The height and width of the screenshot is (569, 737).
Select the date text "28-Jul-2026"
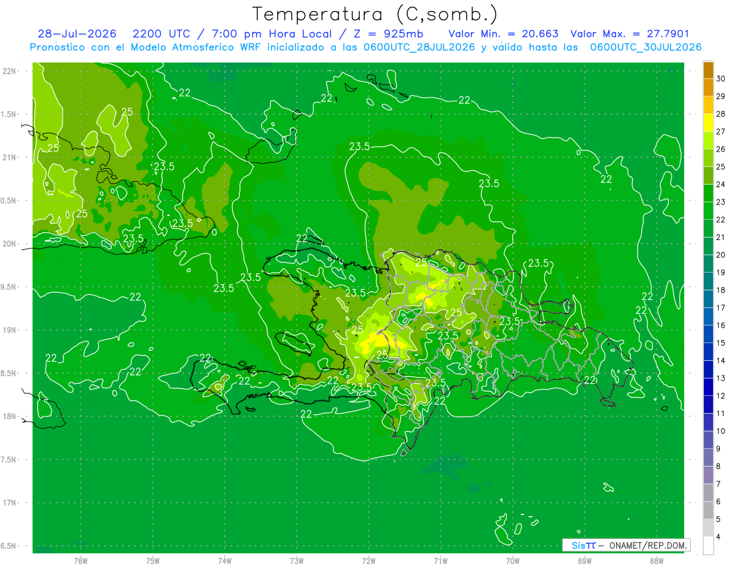pyautogui.click(x=77, y=34)
